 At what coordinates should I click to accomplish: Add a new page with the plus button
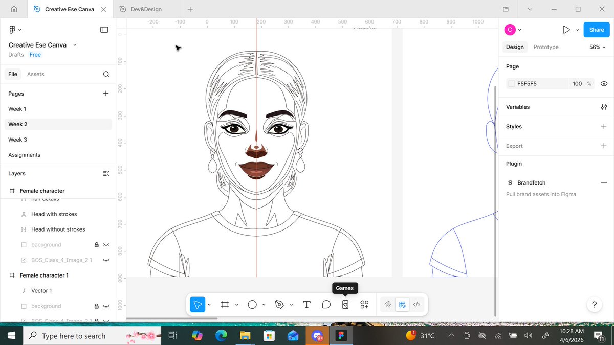106,94
